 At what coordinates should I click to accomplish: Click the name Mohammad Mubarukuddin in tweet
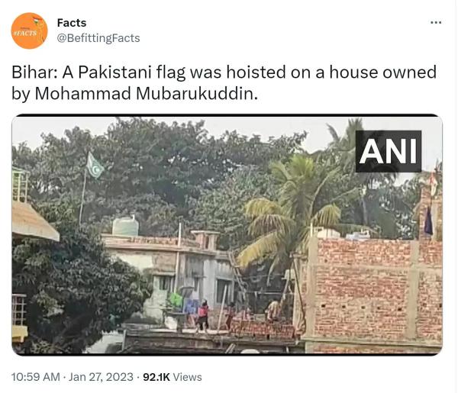147,94
